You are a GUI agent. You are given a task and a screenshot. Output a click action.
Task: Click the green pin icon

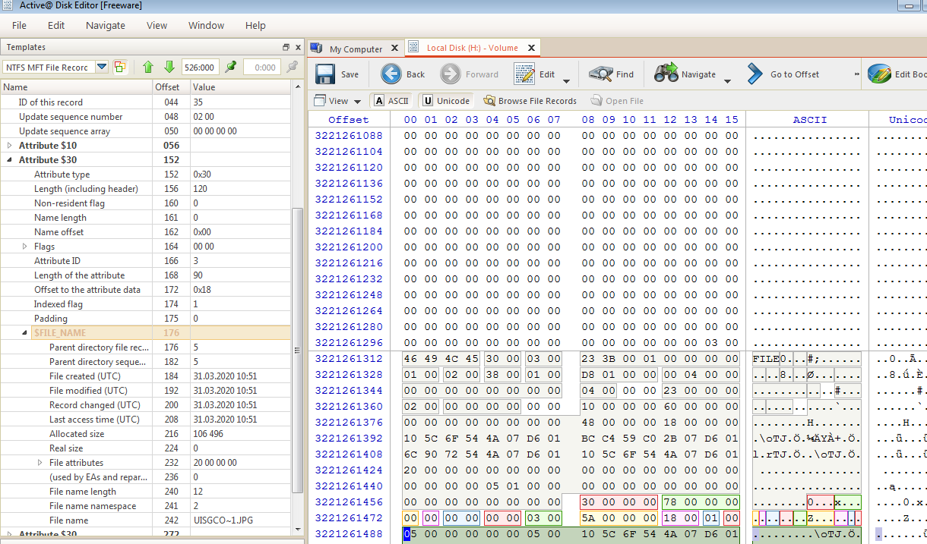click(231, 67)
